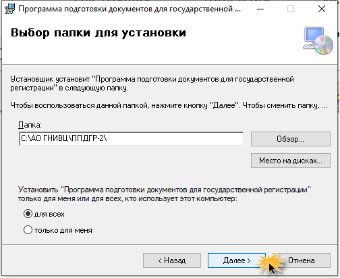Proceed with the 'Далее >' button
The image size is (340, 278).
point(237,260)
